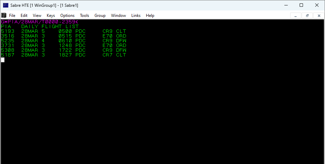325x164 pixels.
Task: Click departure time 1248
Action: click(65, 46)
